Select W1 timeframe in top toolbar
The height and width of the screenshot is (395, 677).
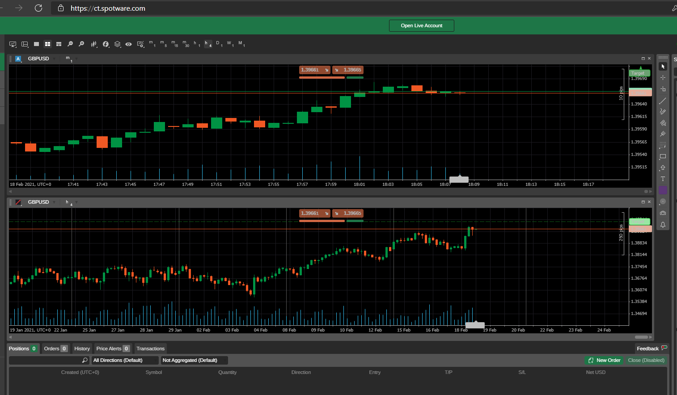[x=230, y=44]
